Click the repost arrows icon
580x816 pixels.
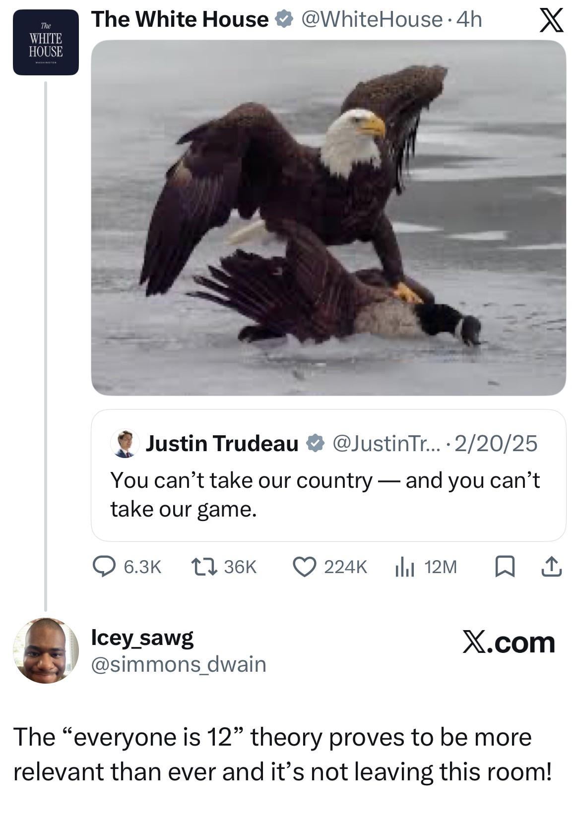coord(204,566)
